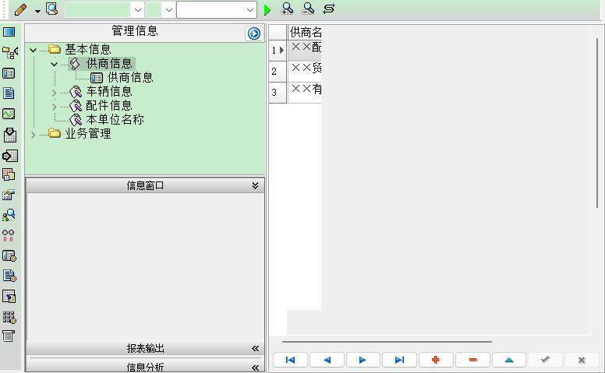Click the green waveform chart sidebar icon
The width and height of the screenshot is (605, 373).
(9, 114)
